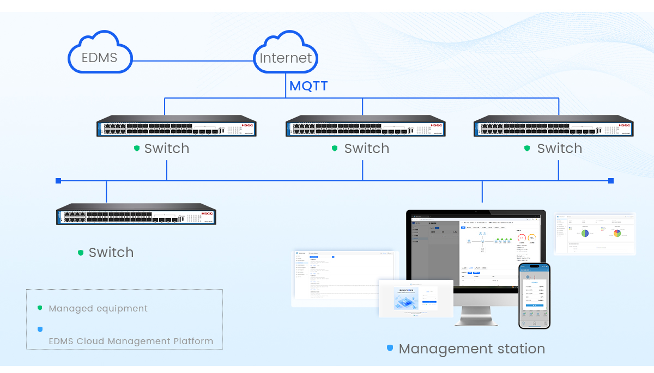This screenshot has width=654, height=373.
Task: Open the device configuration list screenshot
Action: point(344,278)
